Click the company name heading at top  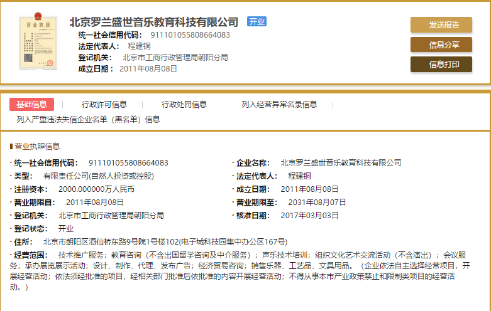tap(154, 22)
